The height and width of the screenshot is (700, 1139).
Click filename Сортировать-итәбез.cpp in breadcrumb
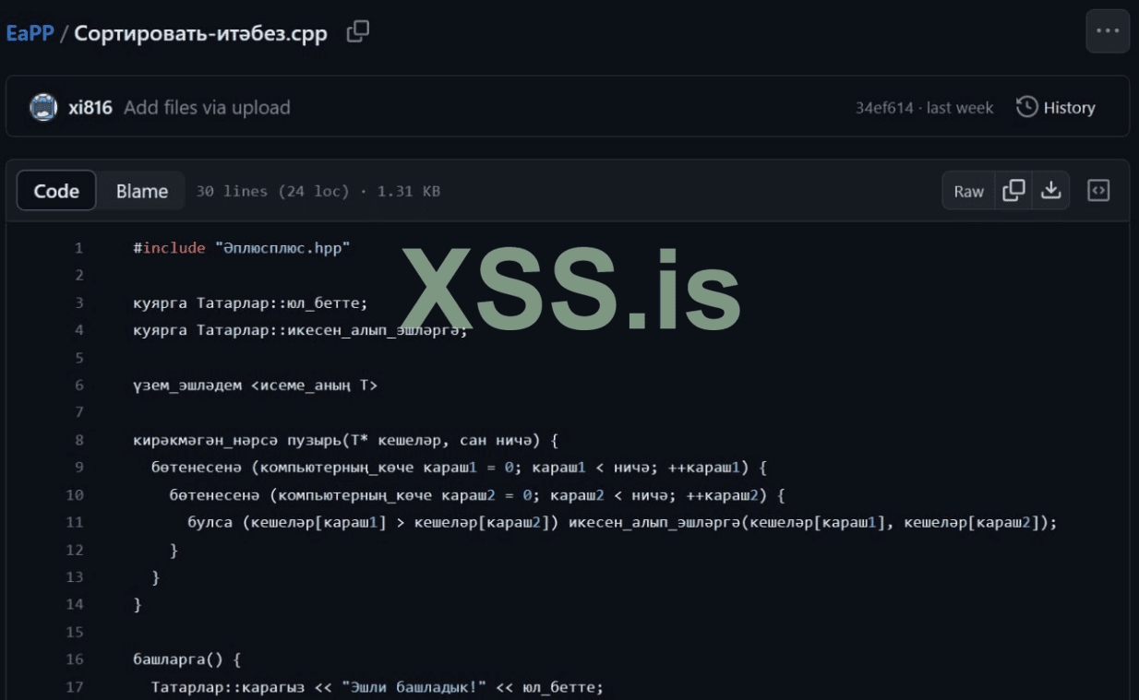[x=200, y=34]
